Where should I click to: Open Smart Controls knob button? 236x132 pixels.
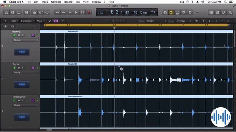[x=35, y=12]
